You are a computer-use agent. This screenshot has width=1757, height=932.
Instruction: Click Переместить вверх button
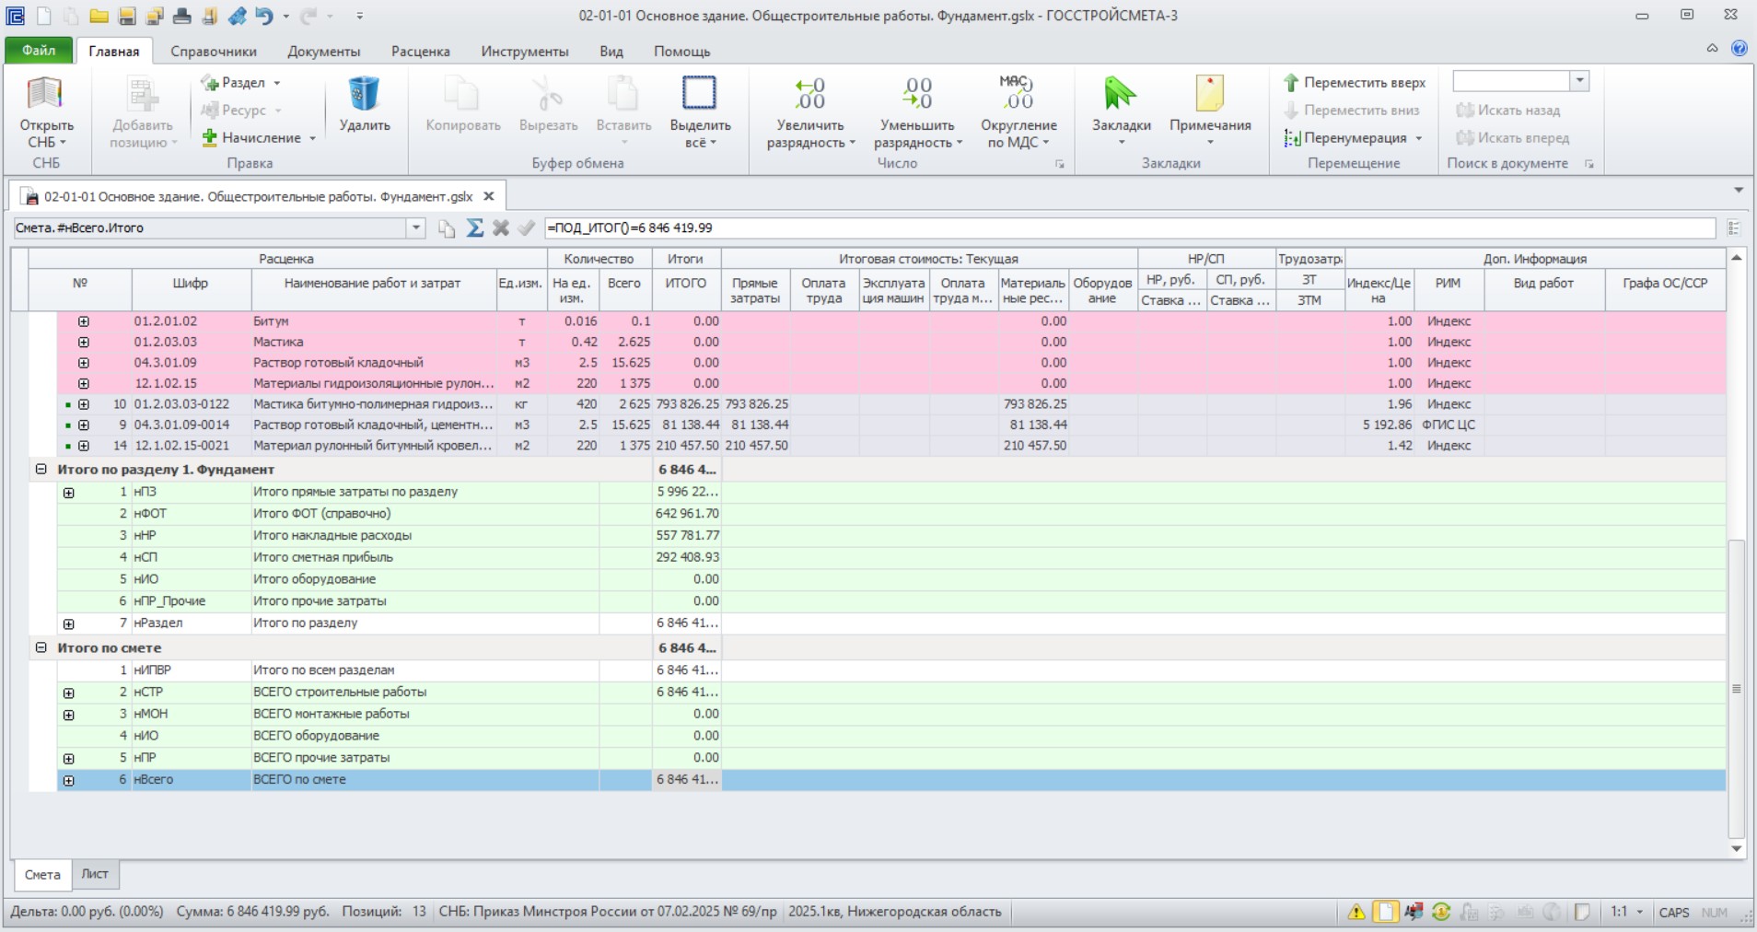pos(1355,82)
